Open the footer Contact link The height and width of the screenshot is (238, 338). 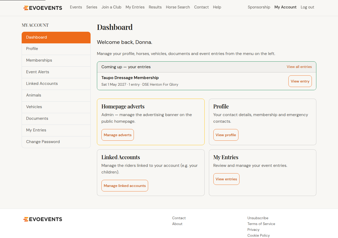179,218
